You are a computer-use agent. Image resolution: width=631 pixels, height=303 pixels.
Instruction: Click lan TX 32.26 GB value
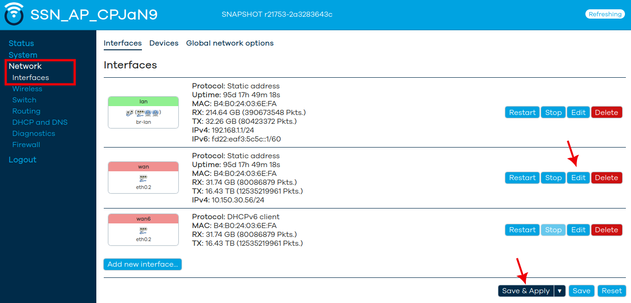(x=251, y=121)
